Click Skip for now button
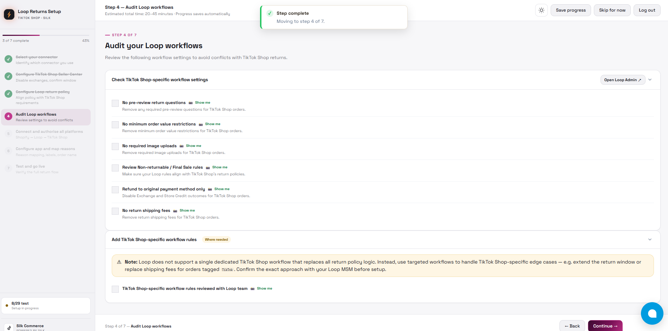 pyautogui.click(x=612, y=10)
